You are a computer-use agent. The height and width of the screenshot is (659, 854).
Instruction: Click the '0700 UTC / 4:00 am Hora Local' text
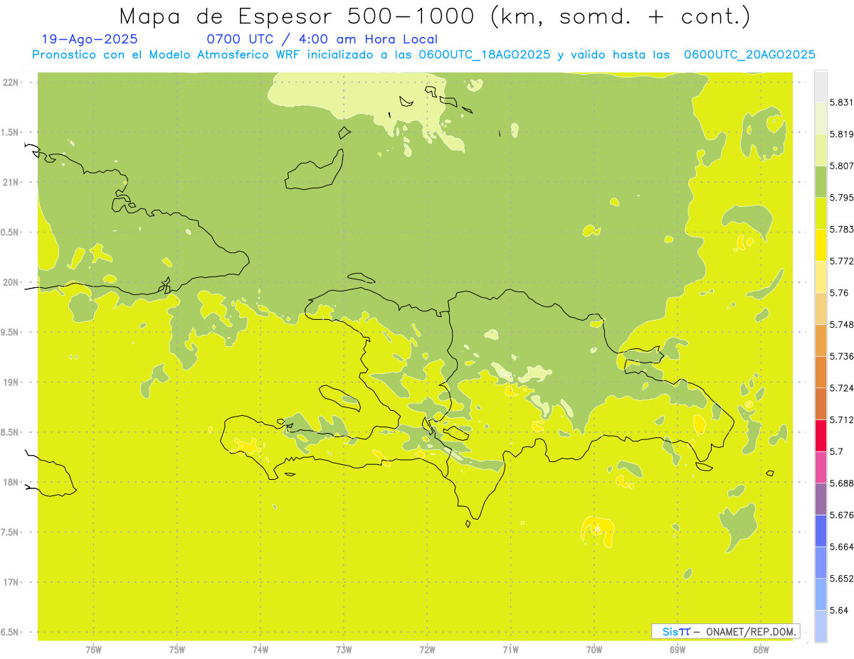(322, 40)
